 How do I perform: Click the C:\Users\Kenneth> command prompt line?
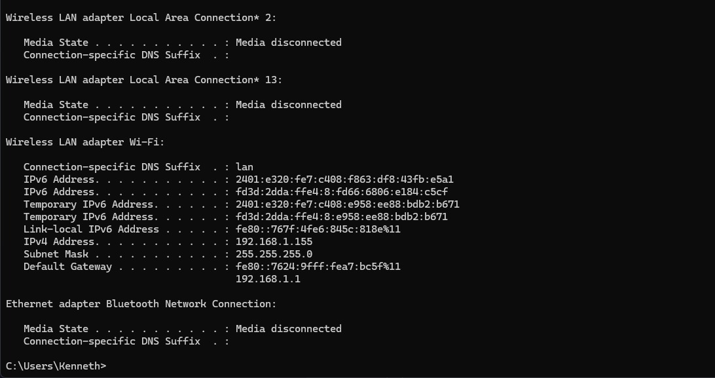[56, 366]
